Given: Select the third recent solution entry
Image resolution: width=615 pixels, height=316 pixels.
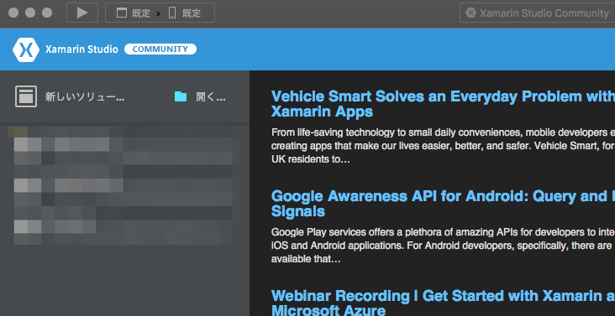Looking at the screenshot, I should (124, 232).
